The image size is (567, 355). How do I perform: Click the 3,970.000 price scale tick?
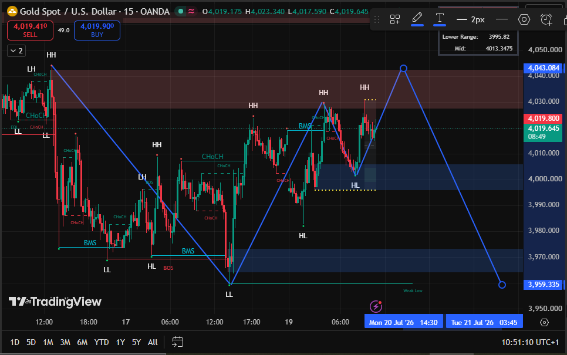[x=545, y=256]
